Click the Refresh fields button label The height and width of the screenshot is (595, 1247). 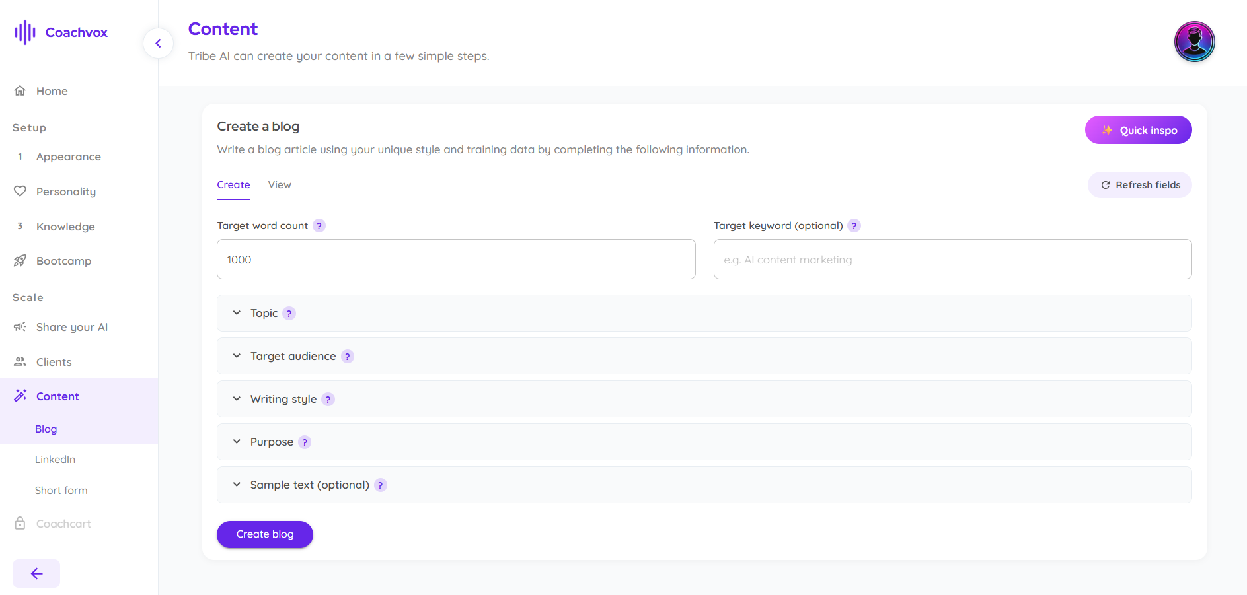click(x=1148, y=185)
